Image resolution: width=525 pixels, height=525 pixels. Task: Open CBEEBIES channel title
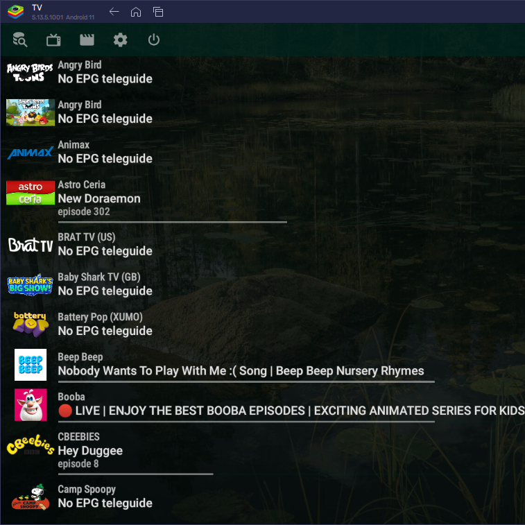pos(78,437)
